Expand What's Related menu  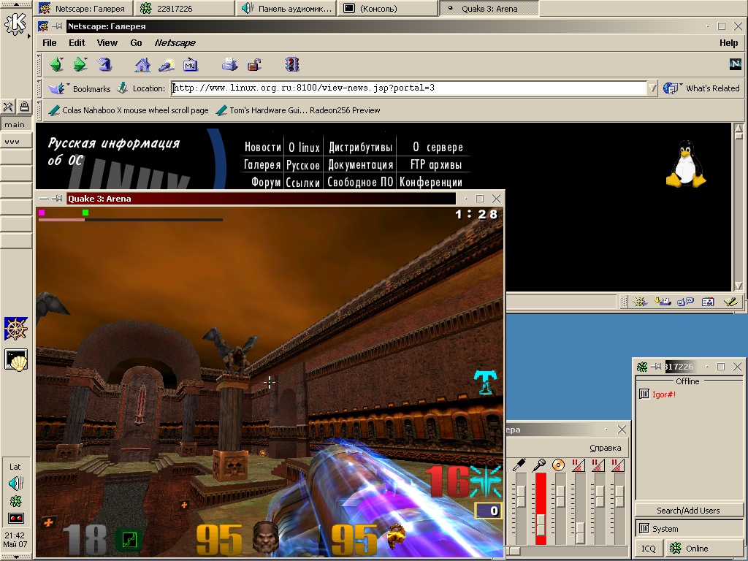pyautogui.click(x=701, y=88)
